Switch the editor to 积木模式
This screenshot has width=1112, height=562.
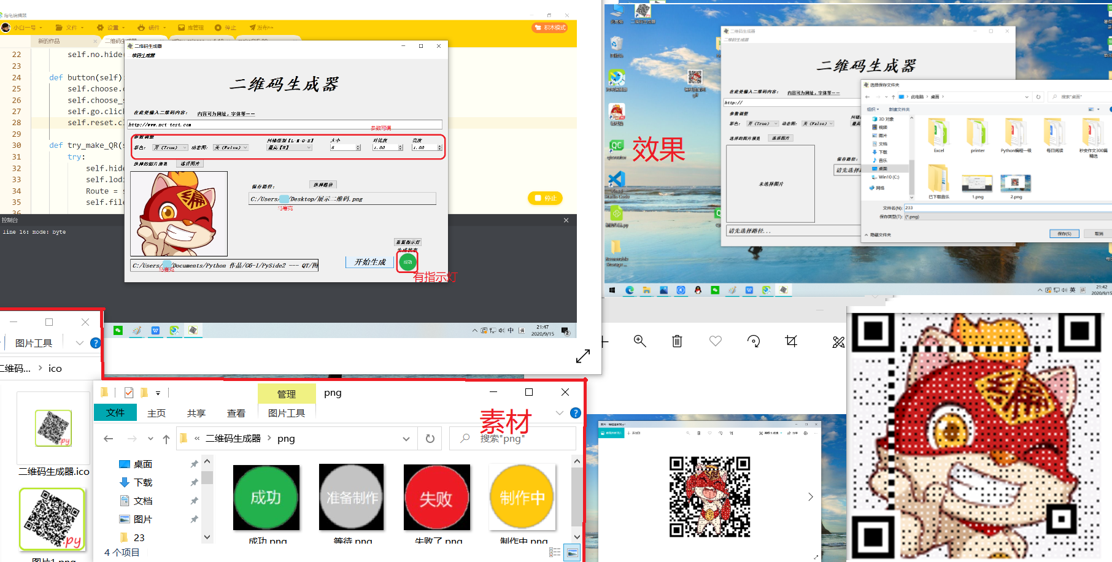(x=550, y=28)
